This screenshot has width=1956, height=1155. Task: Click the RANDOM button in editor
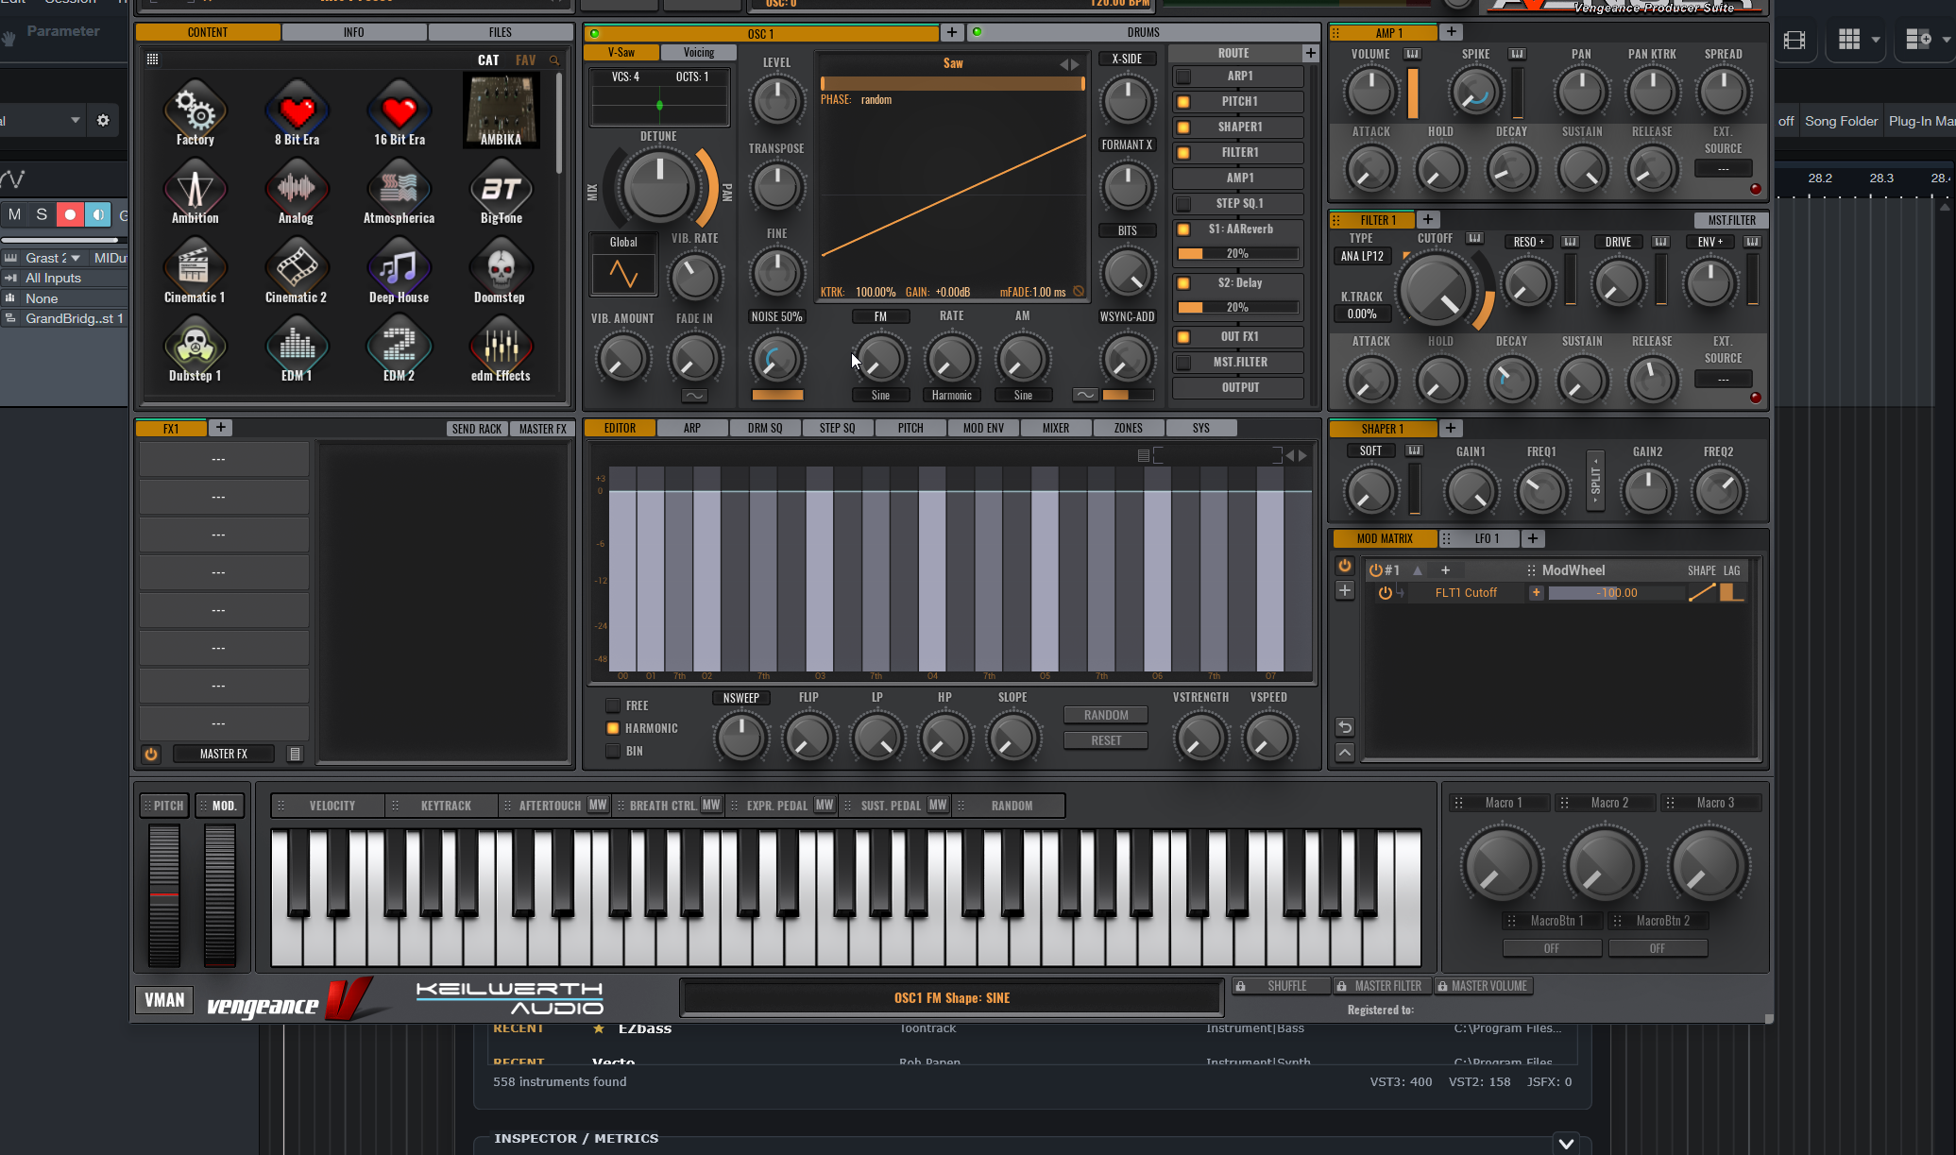pyautogui.click(x=1106, y=715)
